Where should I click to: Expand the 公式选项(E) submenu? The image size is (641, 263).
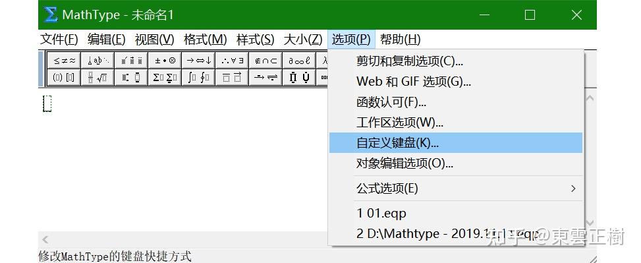tap(456, 189)
